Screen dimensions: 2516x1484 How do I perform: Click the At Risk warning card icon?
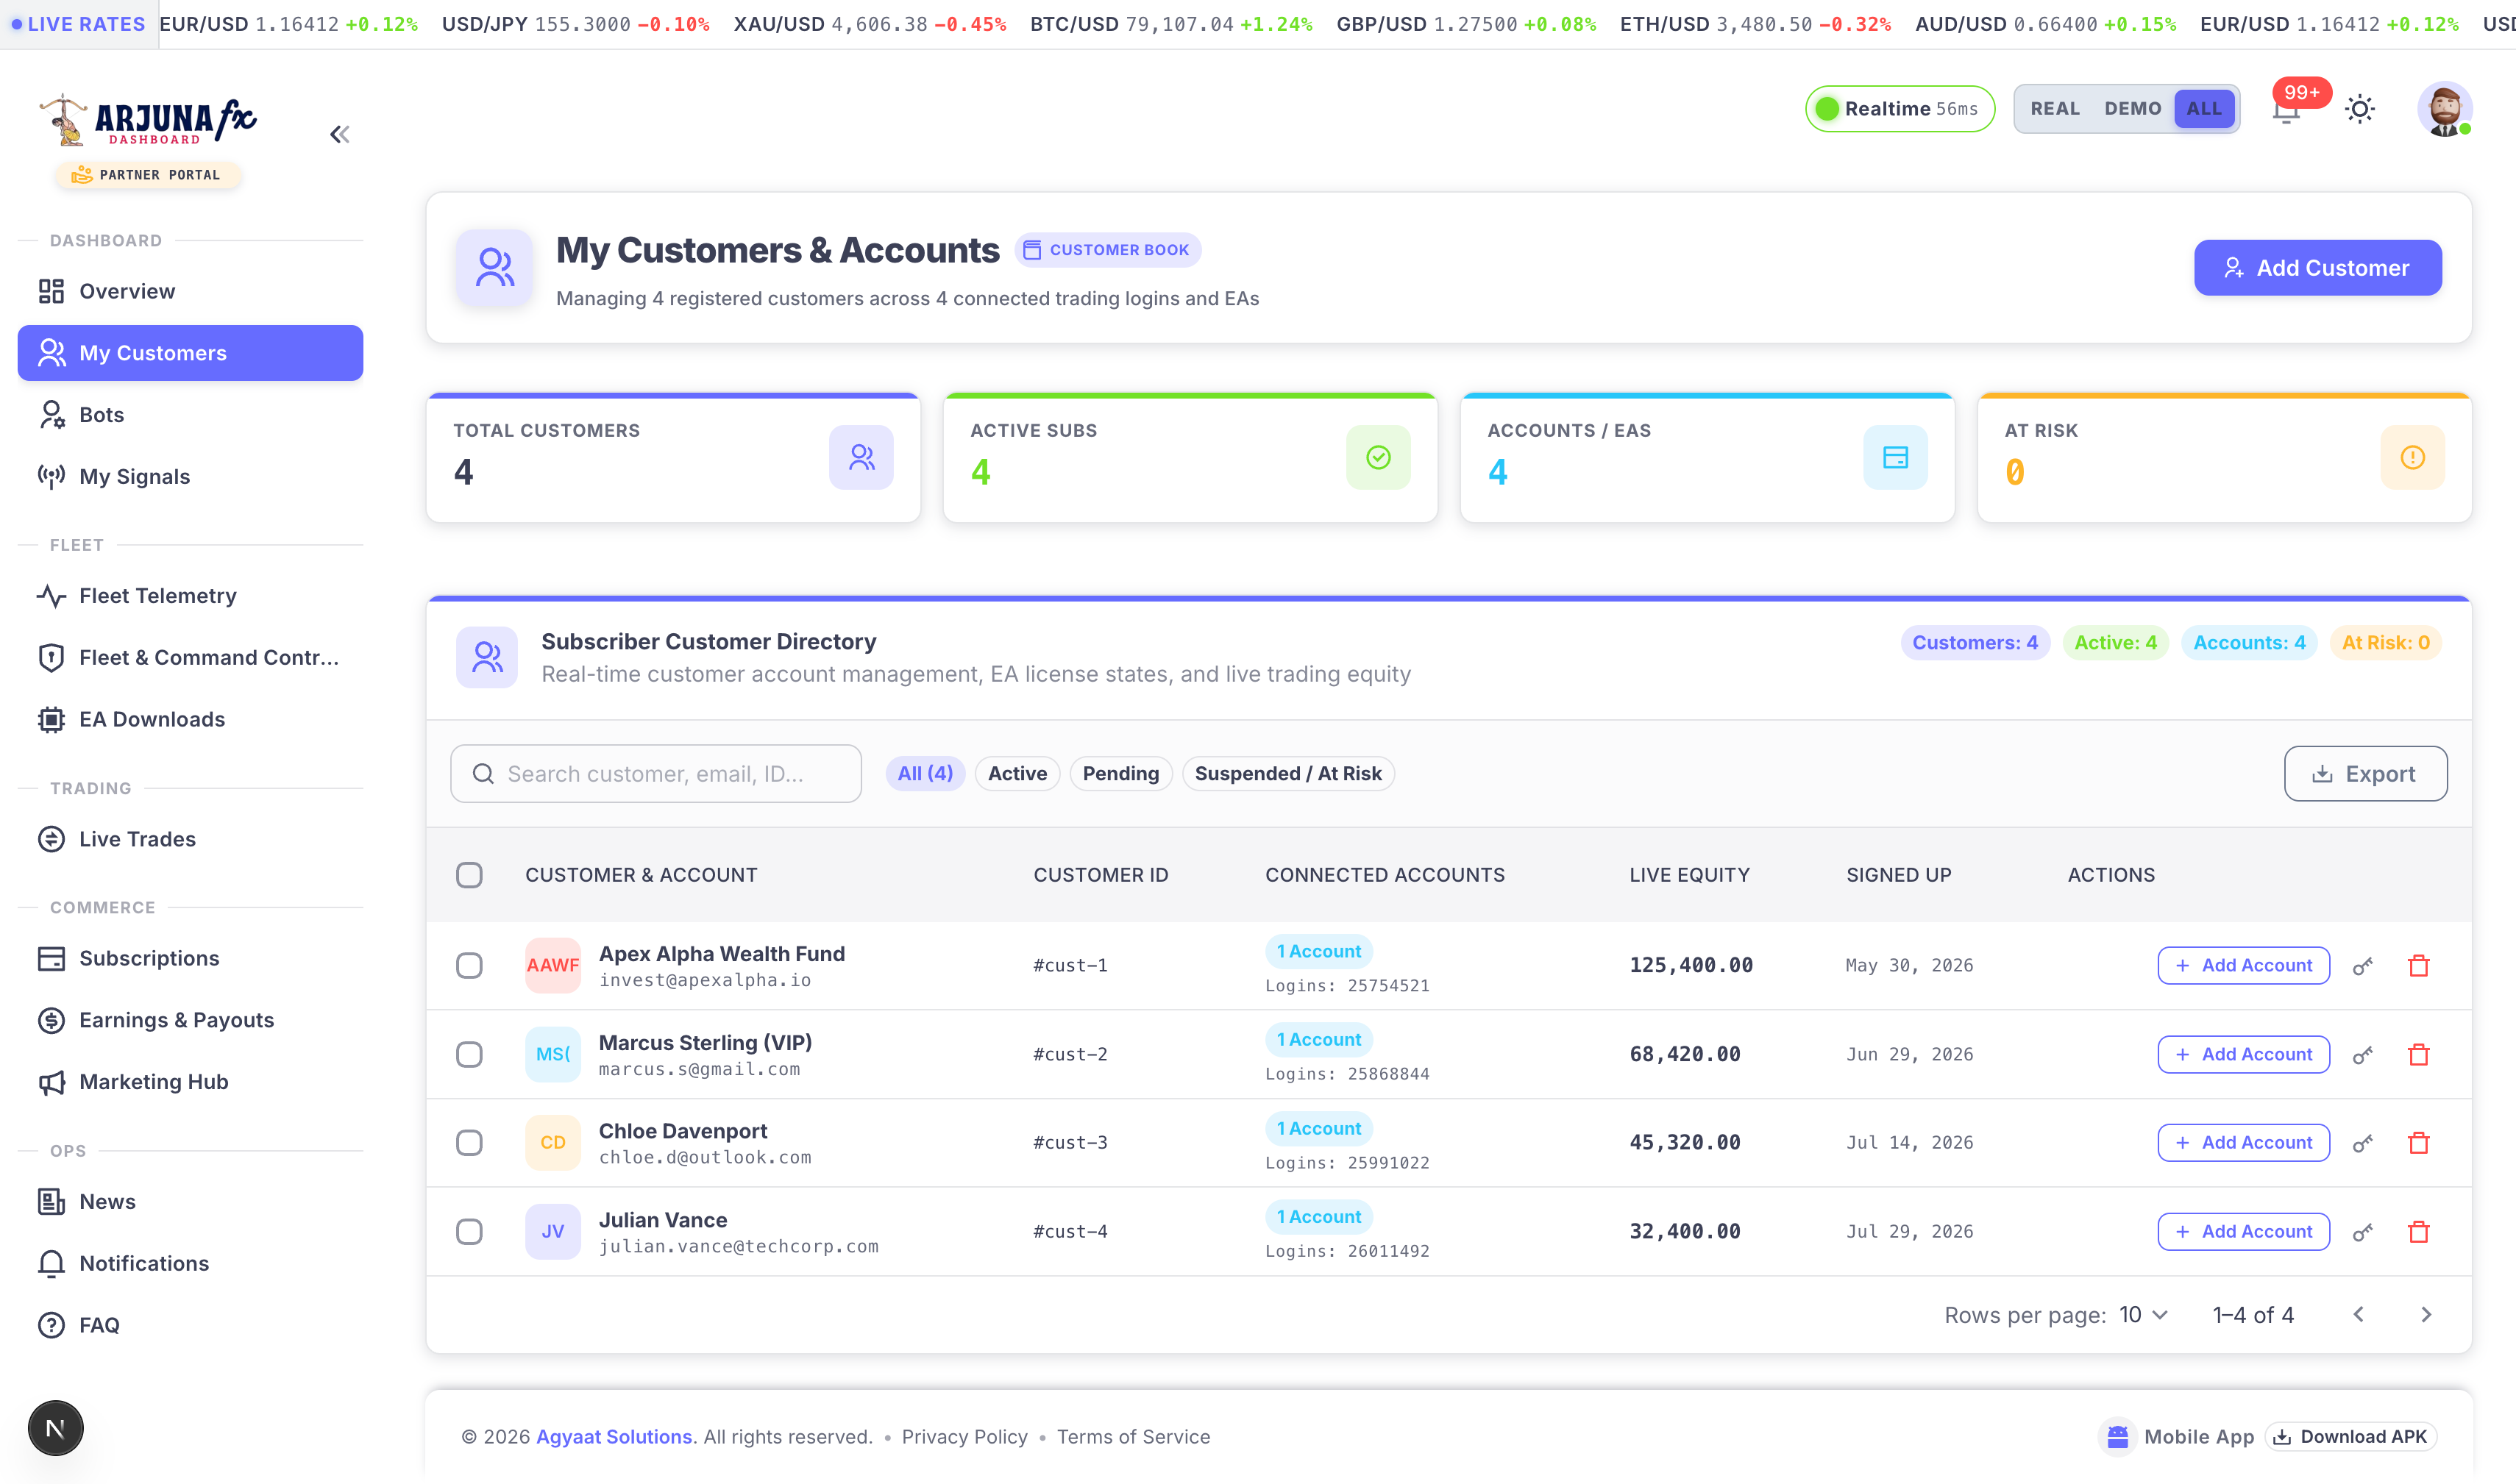click(x=2413, y=458)
